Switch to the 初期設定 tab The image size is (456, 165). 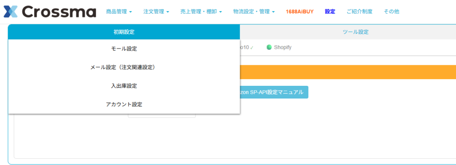124,32
